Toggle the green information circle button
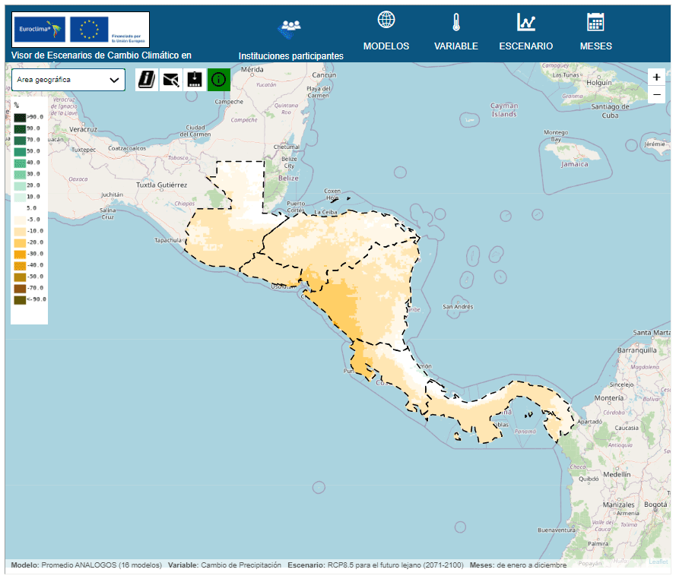 tap(219, 79)
